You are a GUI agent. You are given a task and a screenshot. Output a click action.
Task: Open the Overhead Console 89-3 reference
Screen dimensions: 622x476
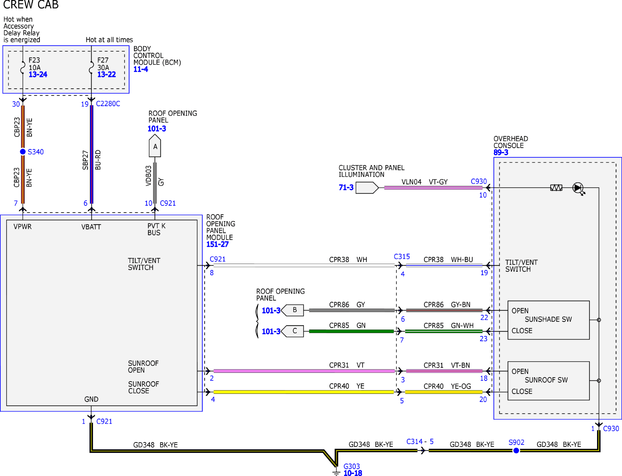[x=501, y=152]
